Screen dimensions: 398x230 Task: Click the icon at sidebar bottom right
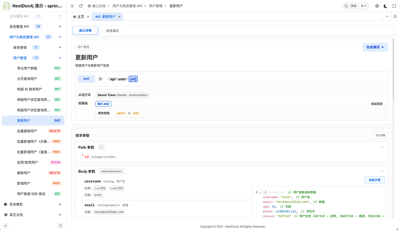coord(61,226)
